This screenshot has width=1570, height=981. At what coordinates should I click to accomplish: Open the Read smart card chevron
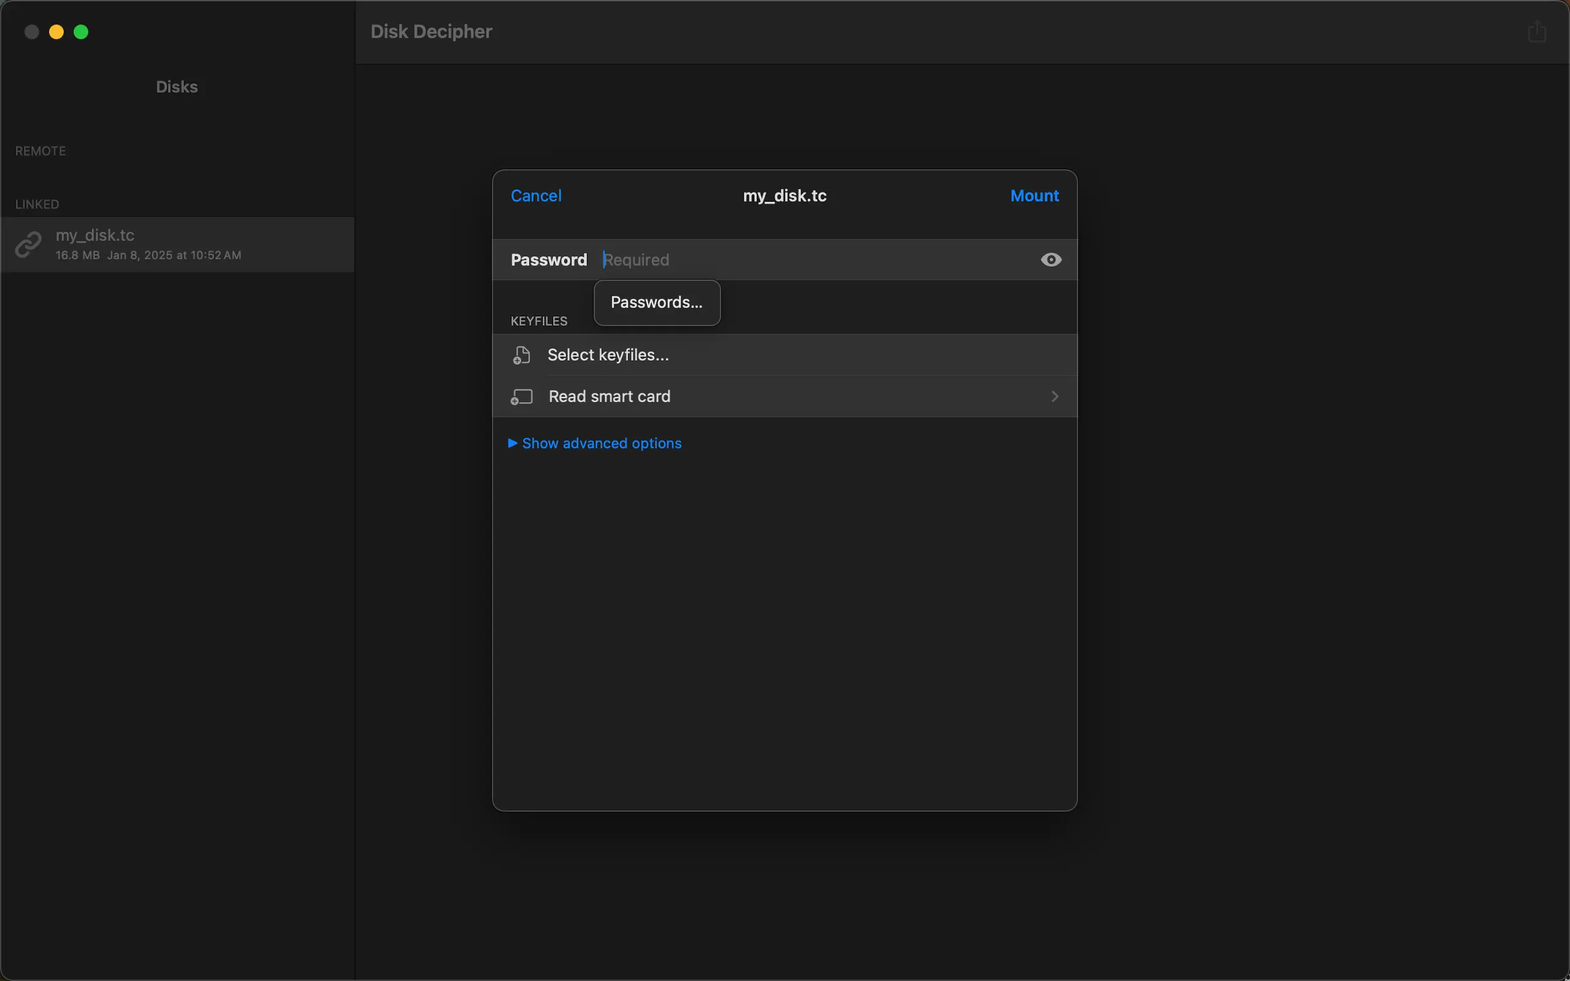tap(1054, 397)
